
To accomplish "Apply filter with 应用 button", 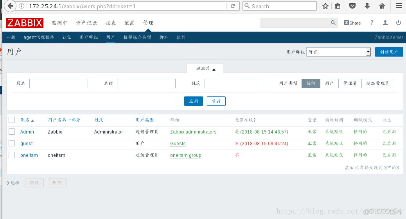I will coord(194,101).
